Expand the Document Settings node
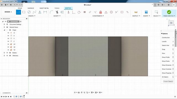Screen dimensions: 177x99 (x=4, y=24)
